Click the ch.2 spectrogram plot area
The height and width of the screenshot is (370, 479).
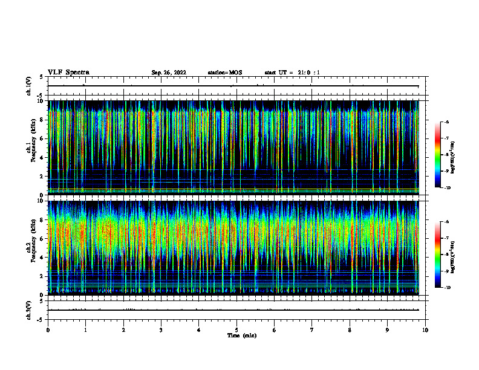point(233,248)
